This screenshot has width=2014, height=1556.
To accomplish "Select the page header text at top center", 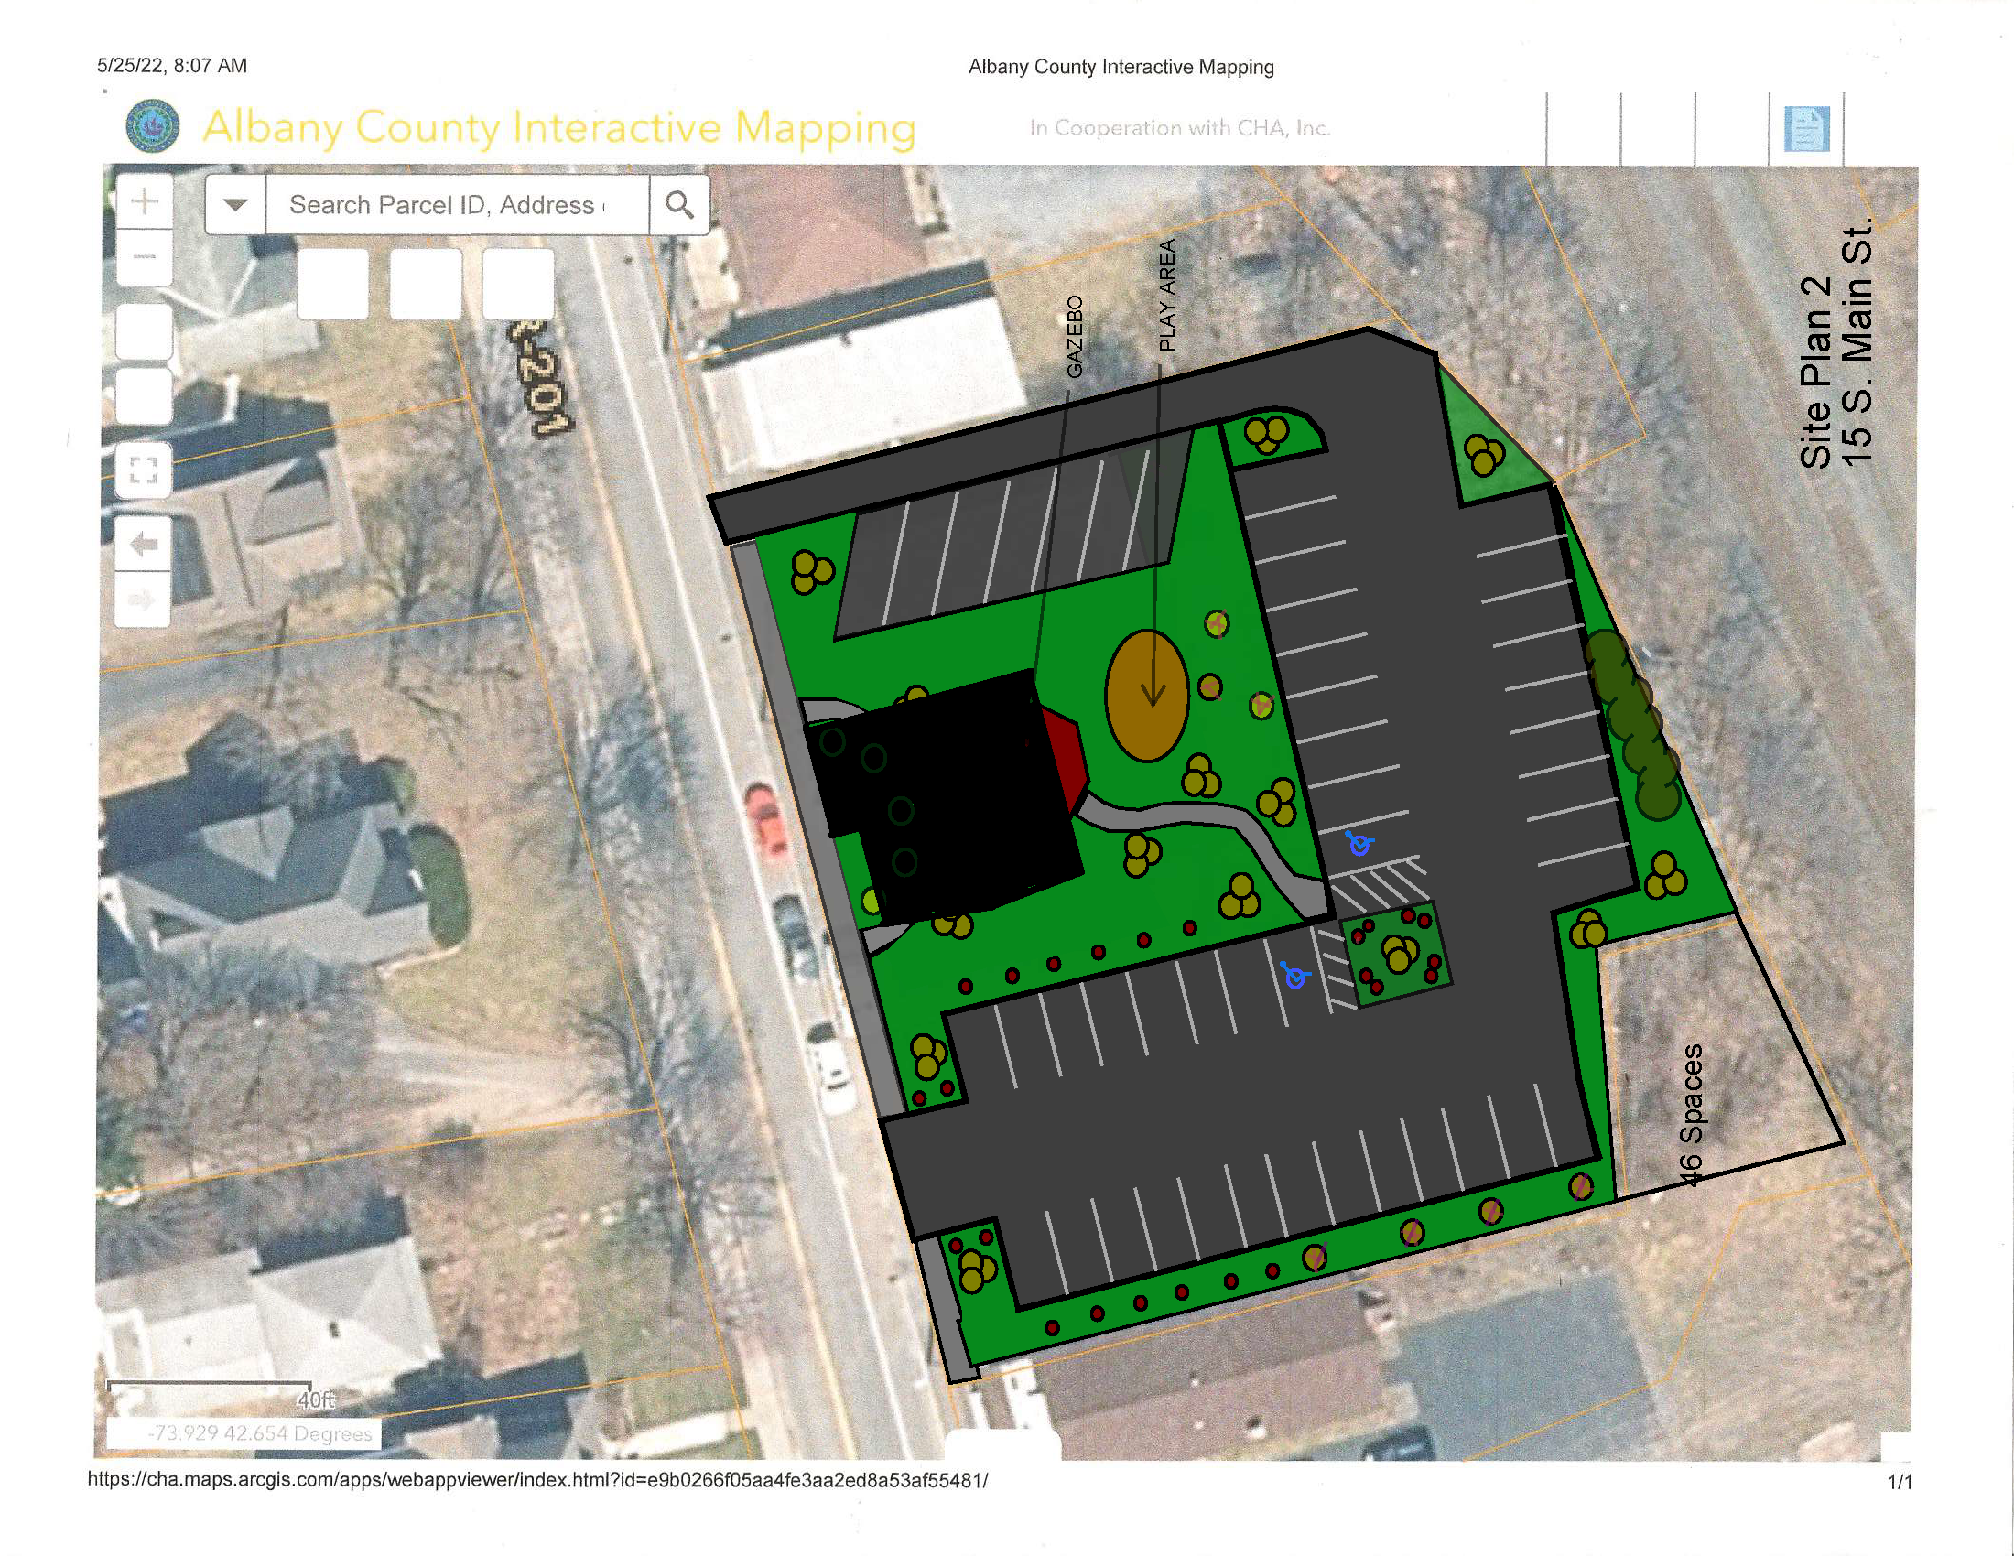I will pyautogui.click(x=1121, y=67).
